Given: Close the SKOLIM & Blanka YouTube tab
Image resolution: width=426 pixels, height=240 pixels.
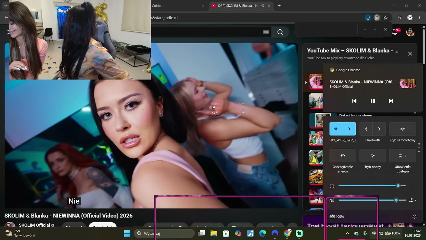Looking at the screenshot, I should coord(269,6).
